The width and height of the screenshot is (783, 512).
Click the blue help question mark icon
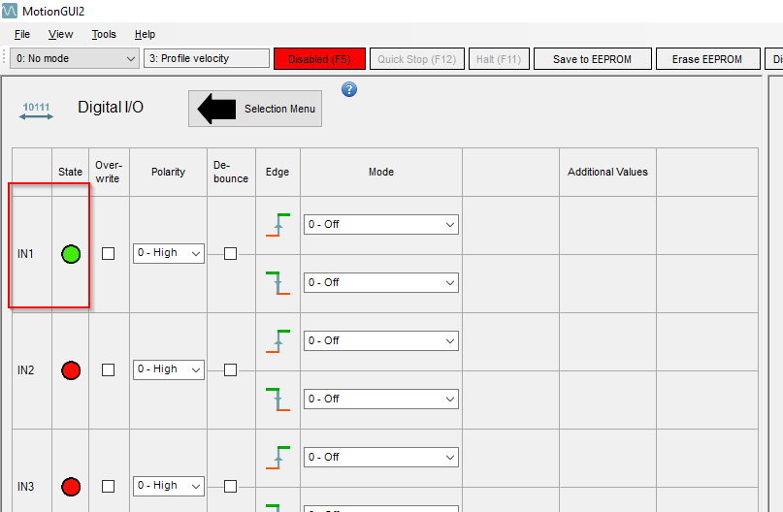(x=349, y=90)
